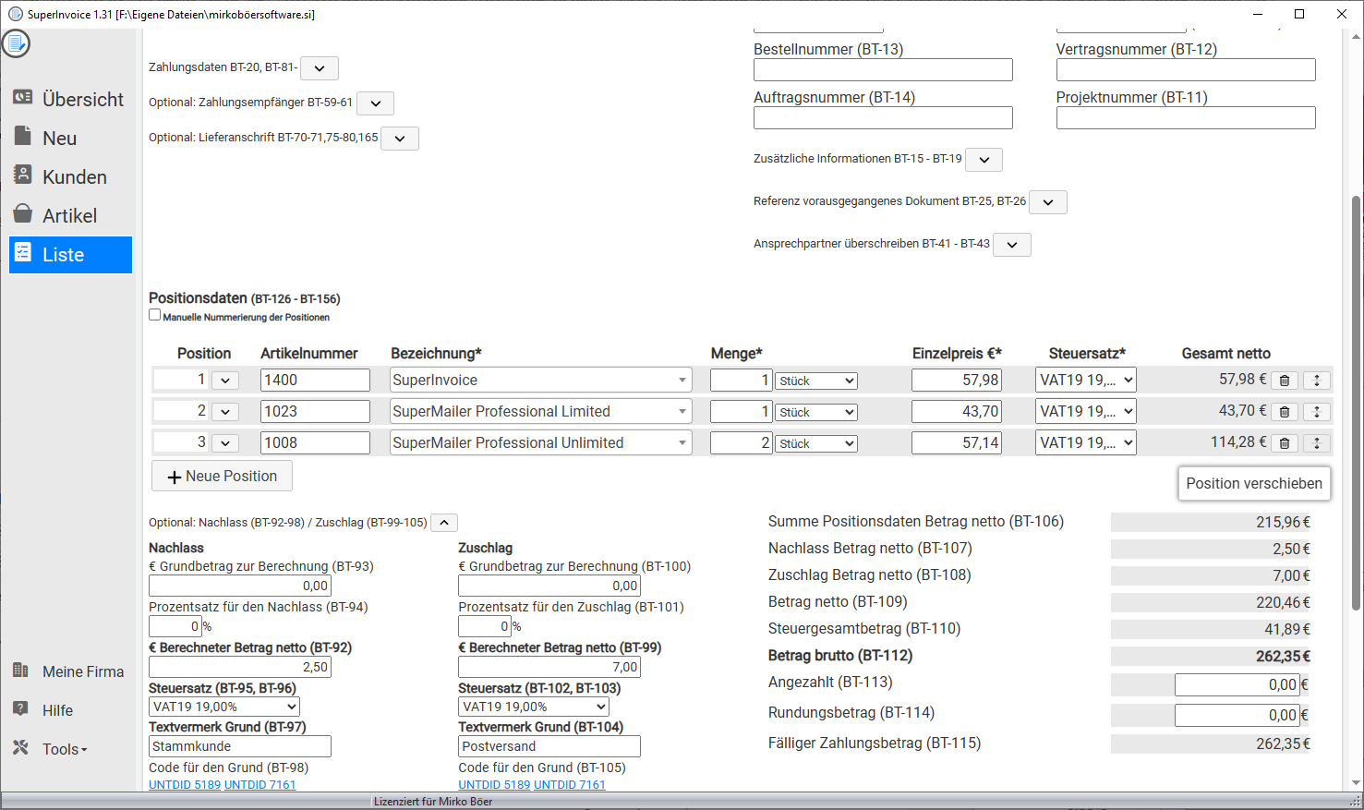Open Artikel in the sidebar

click(x=69, y=215)
